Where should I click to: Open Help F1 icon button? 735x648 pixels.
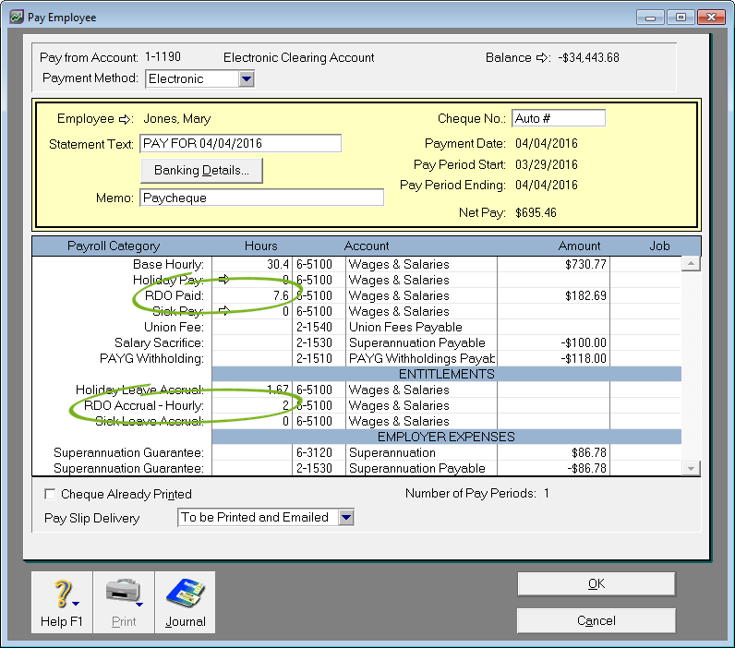point(62,602)
